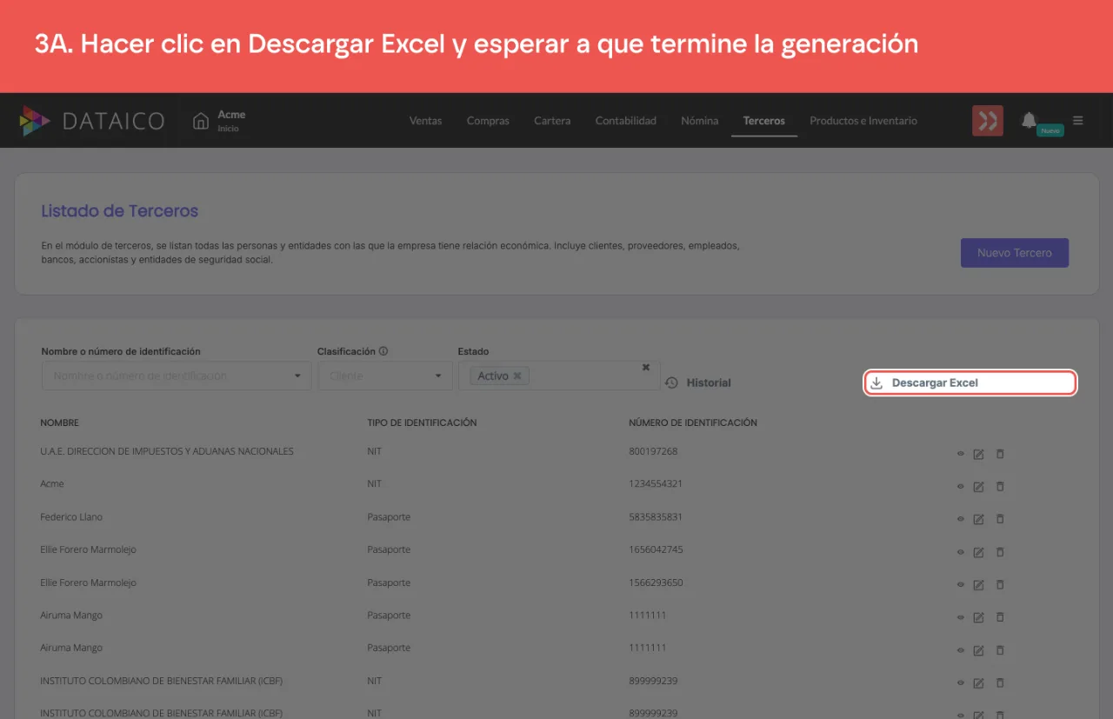
Task: Open the Historial link
Action: click(709, 383)
